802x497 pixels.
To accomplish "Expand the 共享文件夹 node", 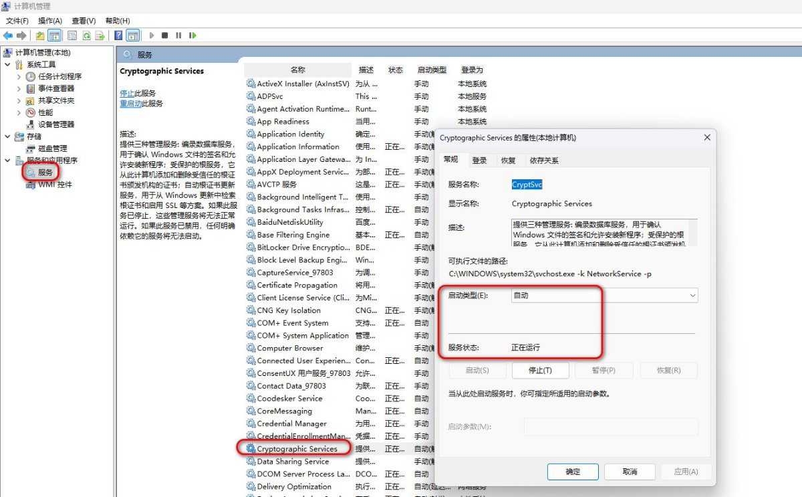I will 19,101.
